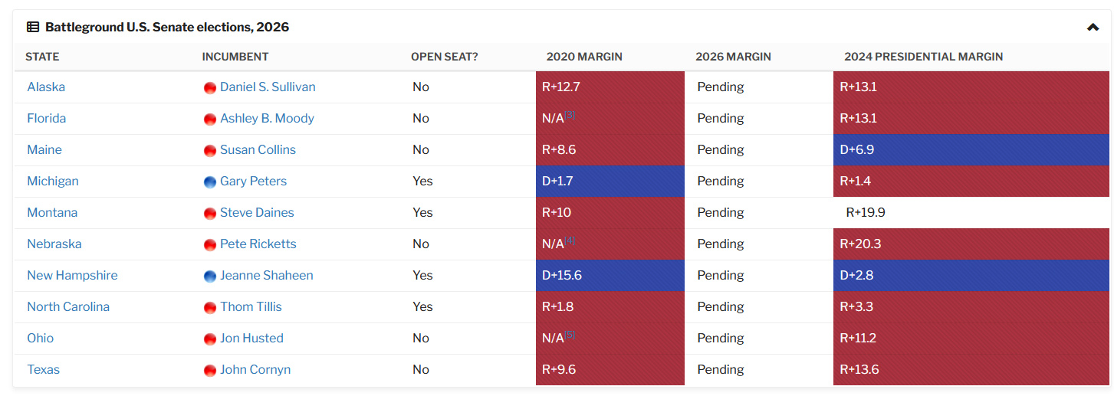
Task: Click the red party dot beside Susan Collins
Action: click(x=209, y=150)
